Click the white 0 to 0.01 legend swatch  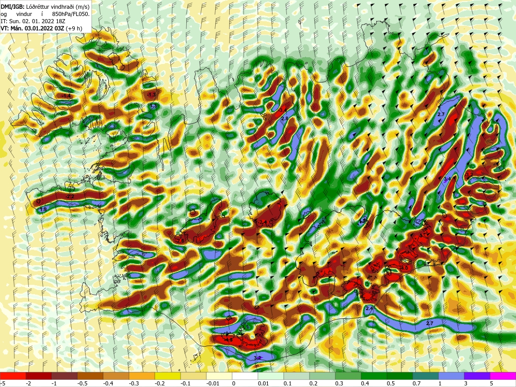(x=245, y=376)
